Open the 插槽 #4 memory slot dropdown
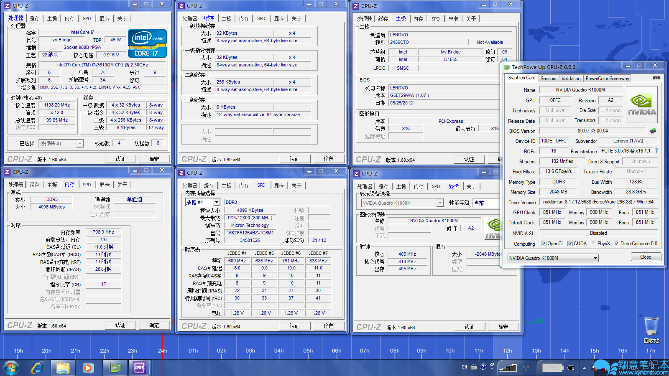Screen dimensions: 669x376 click(203, 202)
